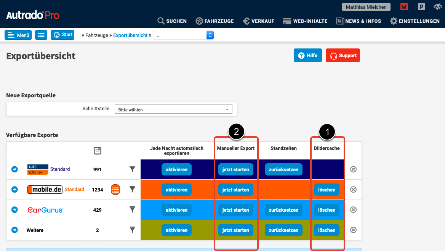The height and width of the screenshot is (251, 445).
Task: Open filter funnel for CarGurus export
Action: click(132, 210)
